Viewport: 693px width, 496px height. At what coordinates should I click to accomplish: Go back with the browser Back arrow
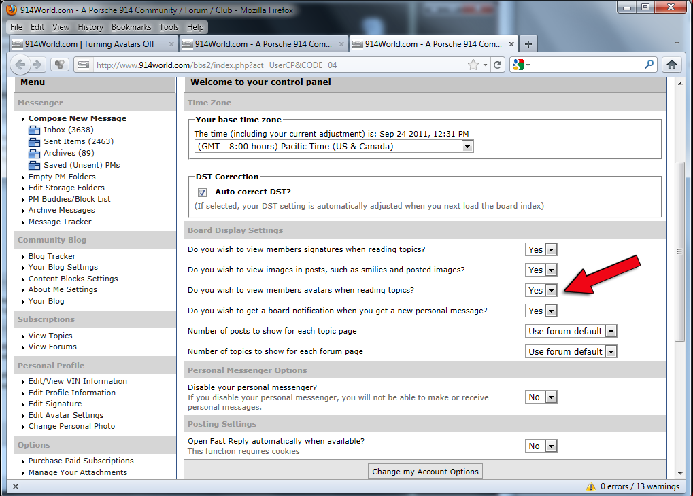coord(20,65)
